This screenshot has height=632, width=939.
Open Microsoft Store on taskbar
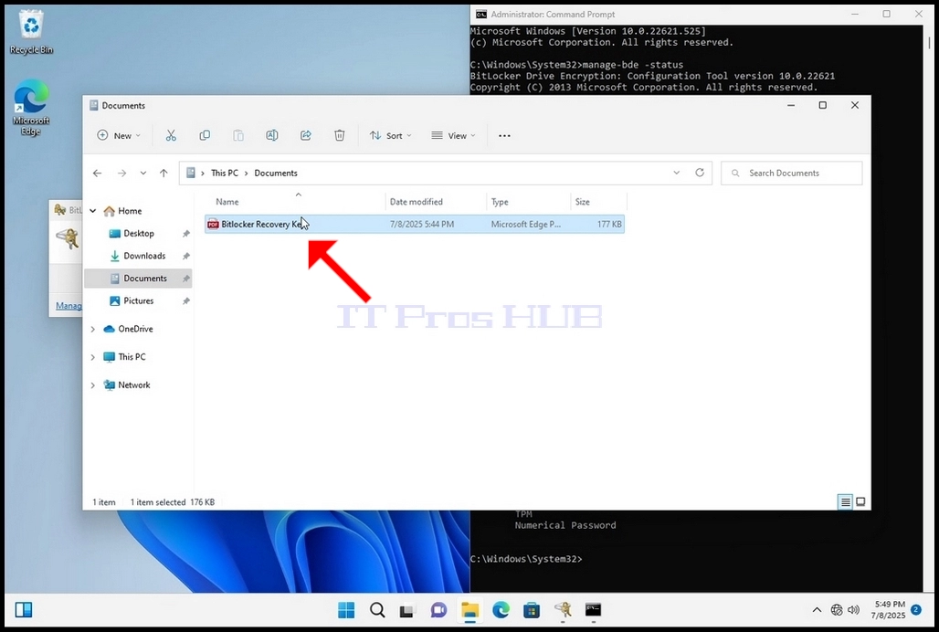click(532, 610)
